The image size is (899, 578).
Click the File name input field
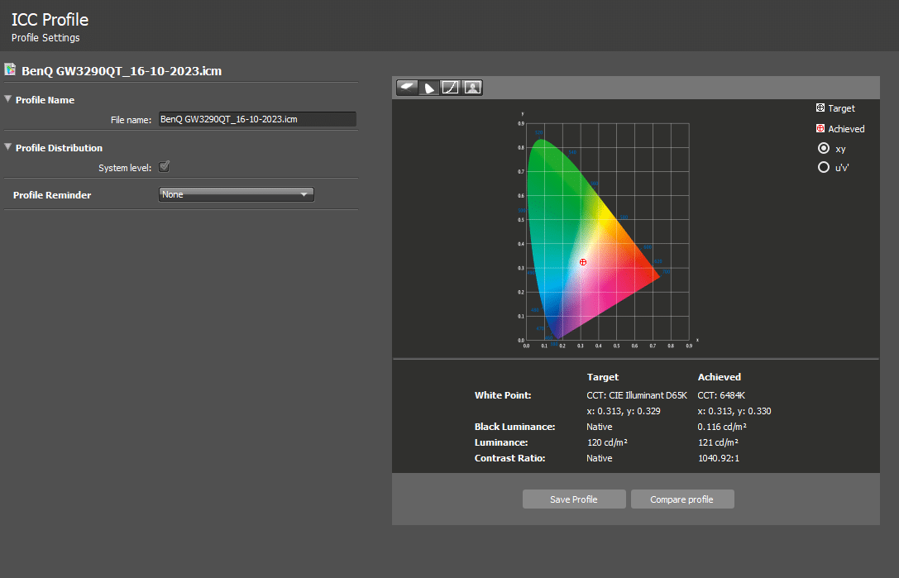(256, 119)
